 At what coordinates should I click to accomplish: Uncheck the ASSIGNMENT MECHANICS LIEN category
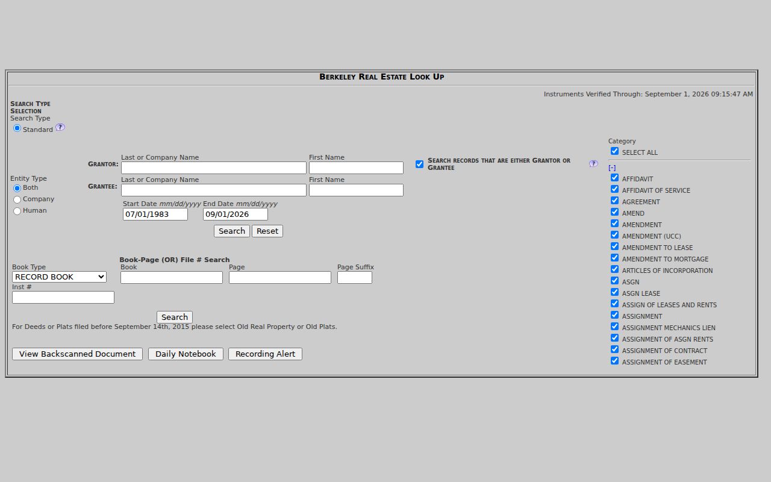tap(614, 327)
